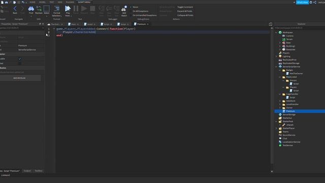The image size is (325, 183).
Task: Switch to Output panel tab at bottom
Action: coord(27,171)
